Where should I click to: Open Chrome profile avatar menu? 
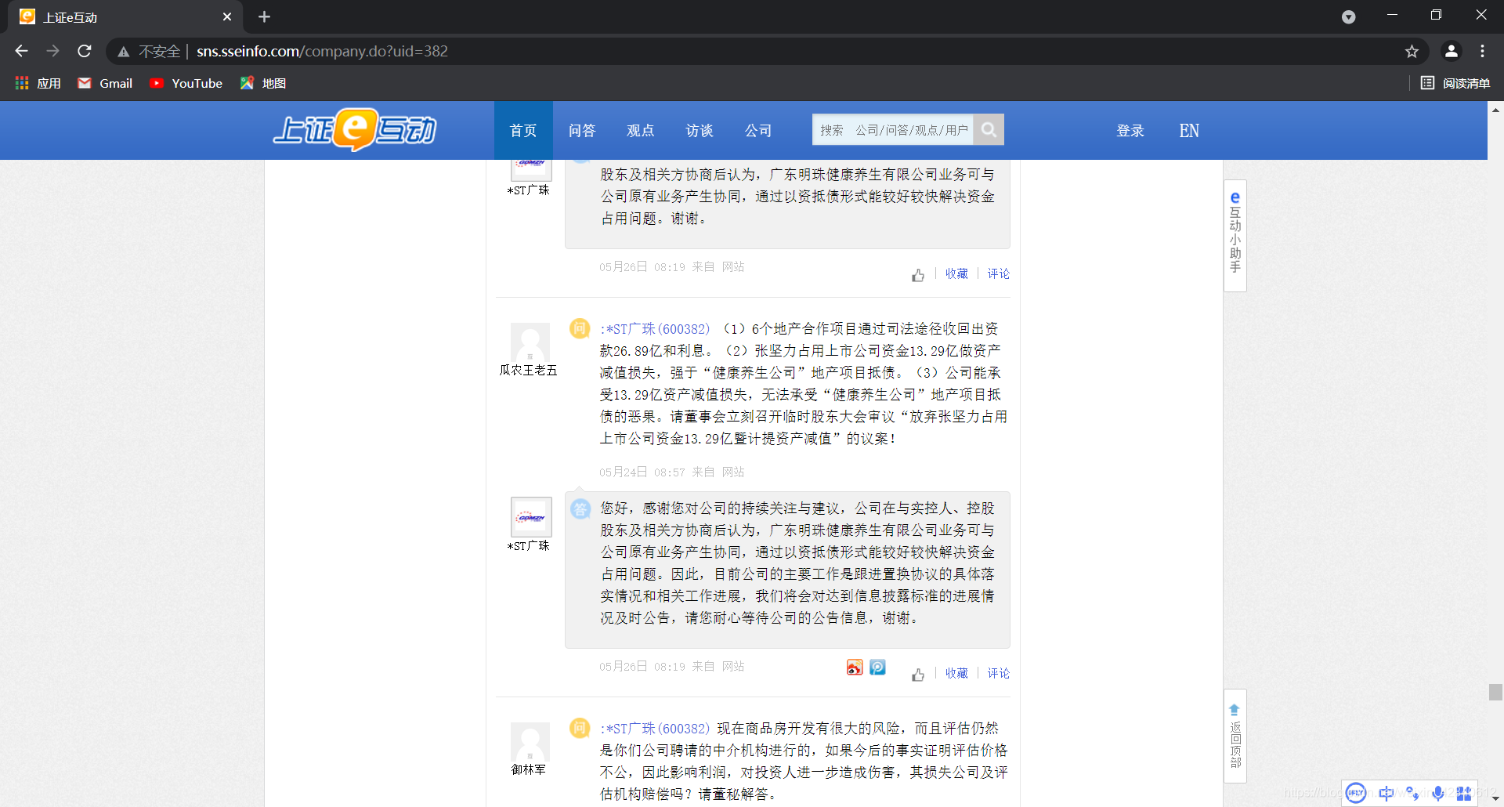coord(1451,52)
